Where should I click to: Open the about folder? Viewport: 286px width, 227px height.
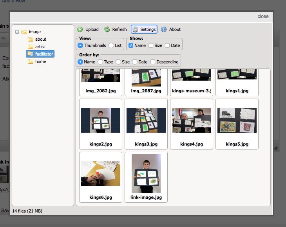[x=41, y=39]
